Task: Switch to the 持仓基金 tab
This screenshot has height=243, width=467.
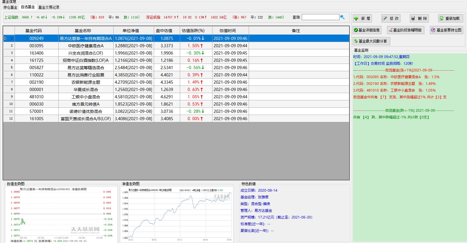Action: click(x=11, y=7)
